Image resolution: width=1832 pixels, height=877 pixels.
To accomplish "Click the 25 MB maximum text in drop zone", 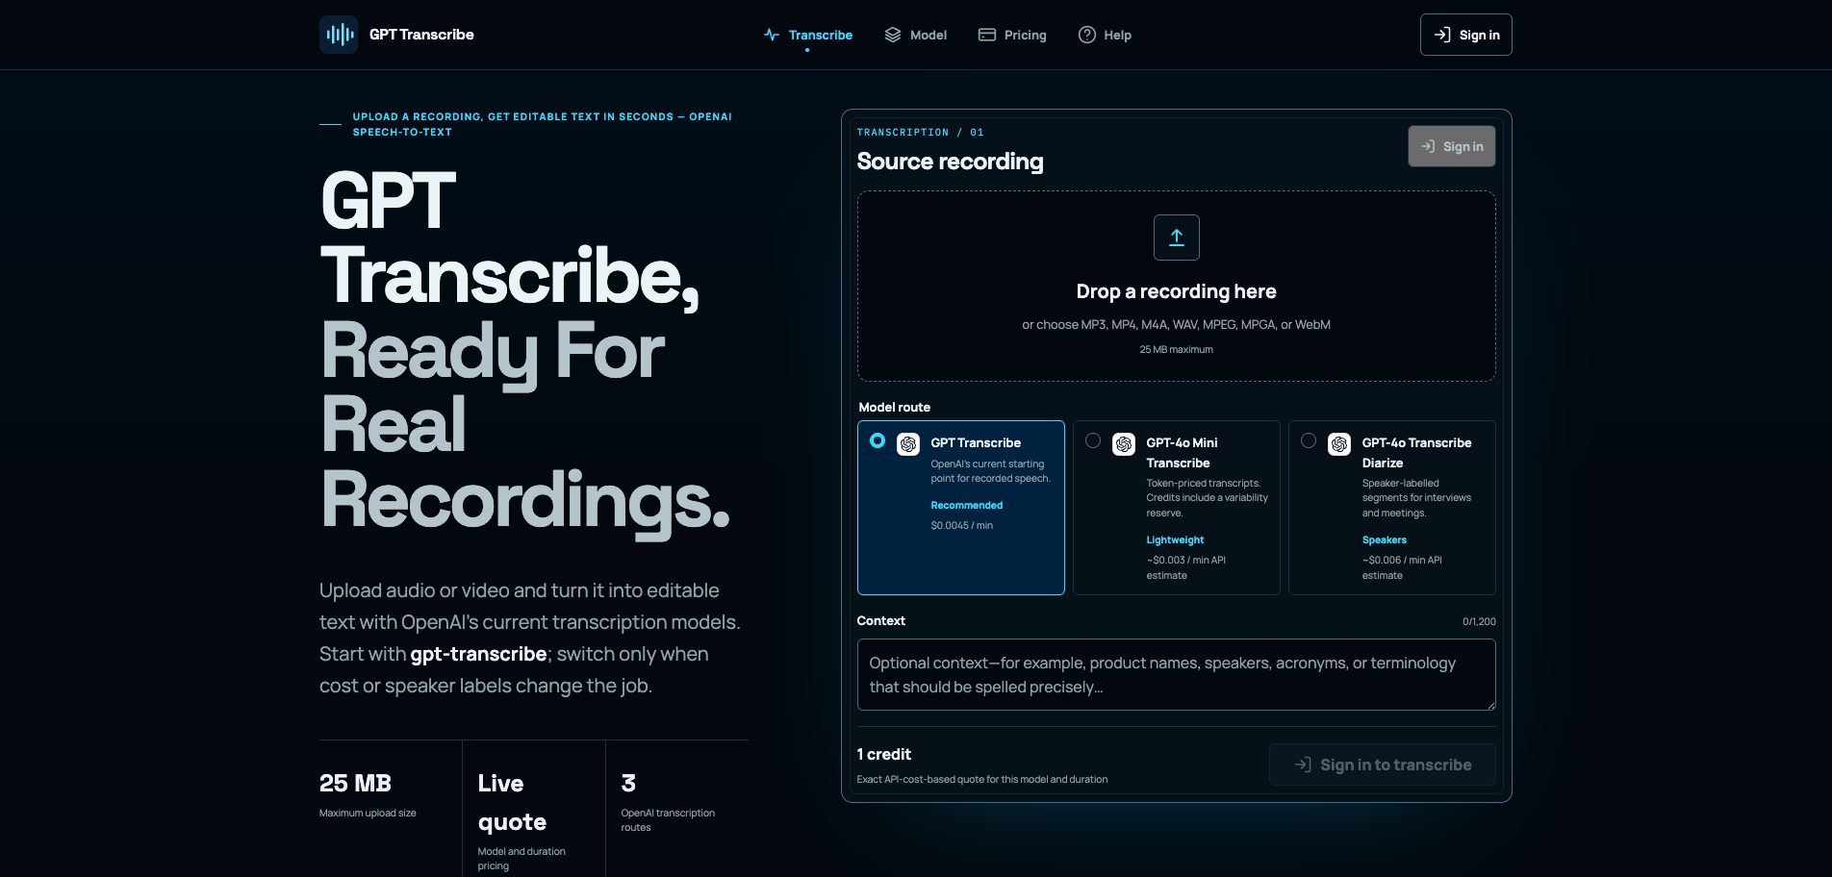I will pyautogui.click(x=1177, y=350).
